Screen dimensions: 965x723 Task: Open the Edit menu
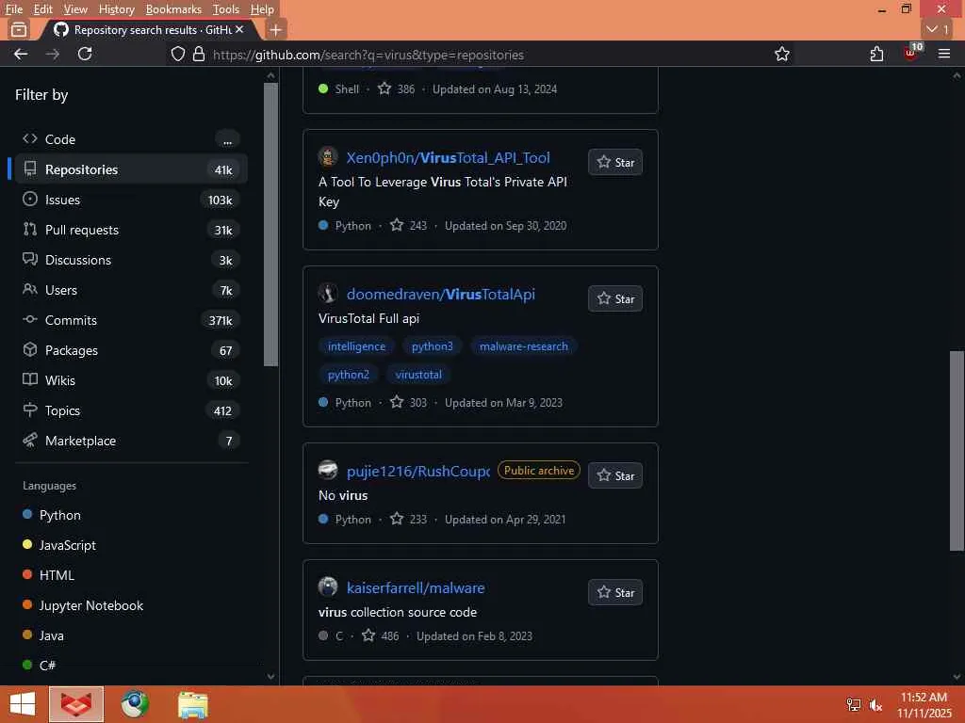pos(42,9)
